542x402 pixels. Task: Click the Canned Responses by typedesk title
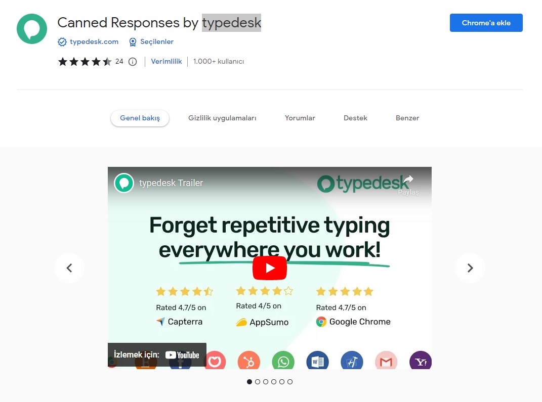tap(159, 23)
